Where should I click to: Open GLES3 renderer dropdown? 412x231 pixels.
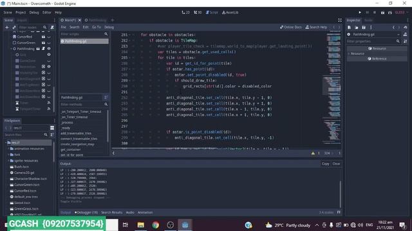pyautogui.click(x=402, y=12)
